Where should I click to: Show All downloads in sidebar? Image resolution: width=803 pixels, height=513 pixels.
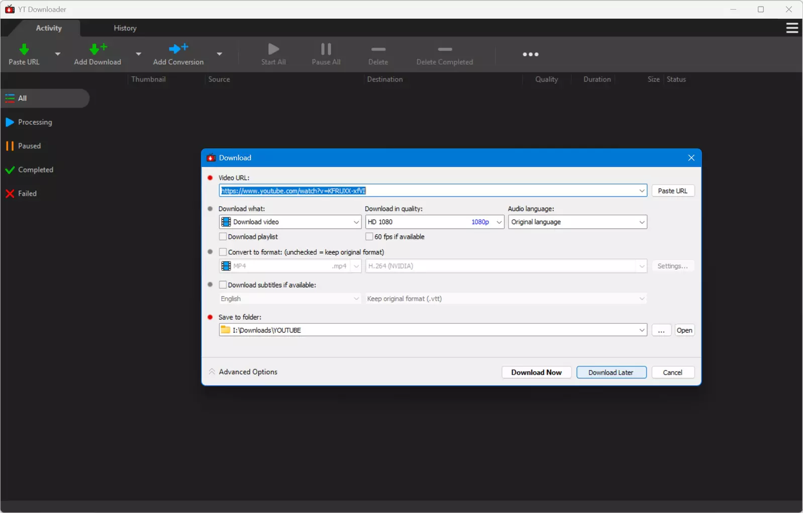tap(45, 99)
